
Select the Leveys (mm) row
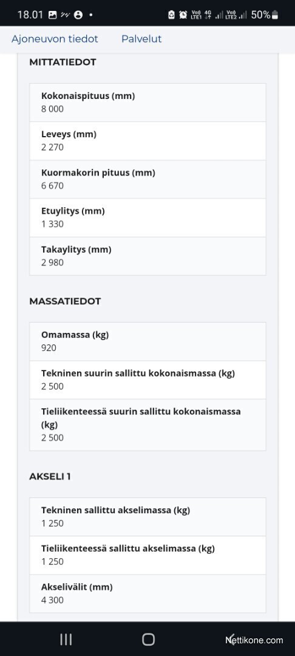[x=147, y=141]
